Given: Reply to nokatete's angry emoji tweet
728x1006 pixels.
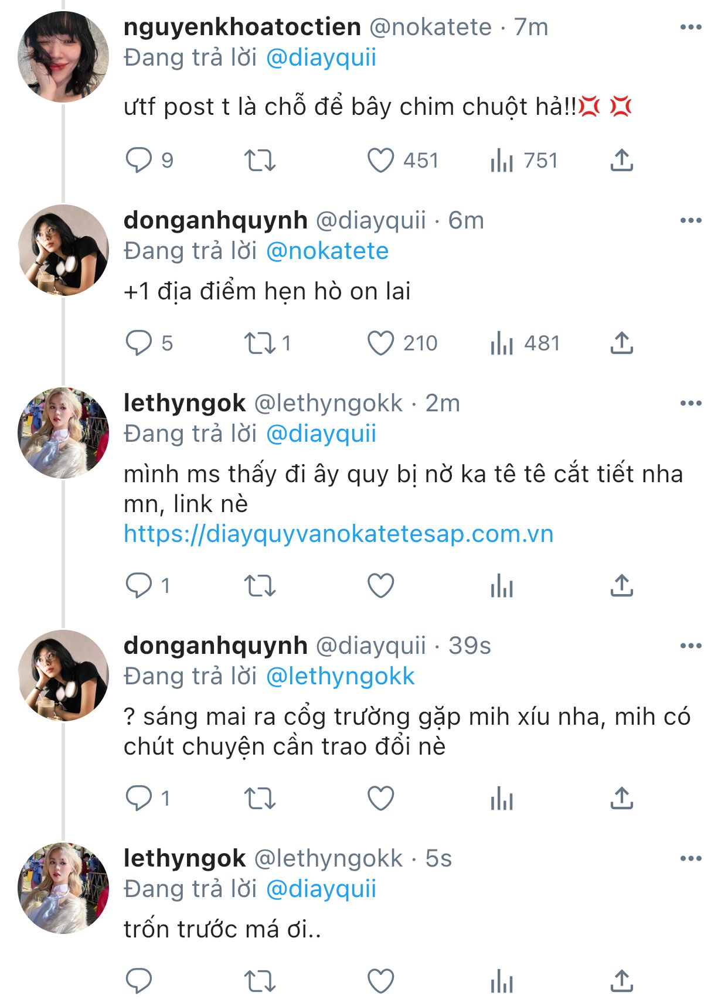Looking at the screenshot, I should (x=139, y=160).
